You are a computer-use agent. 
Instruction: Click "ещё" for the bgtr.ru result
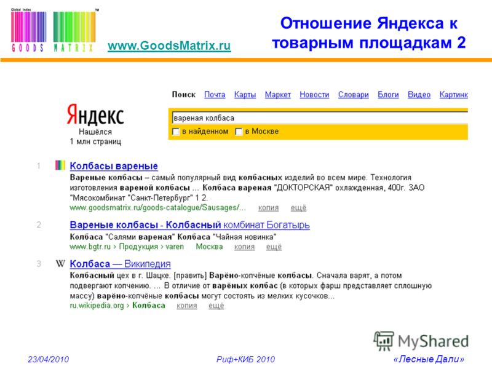click(x=274, y=247)
